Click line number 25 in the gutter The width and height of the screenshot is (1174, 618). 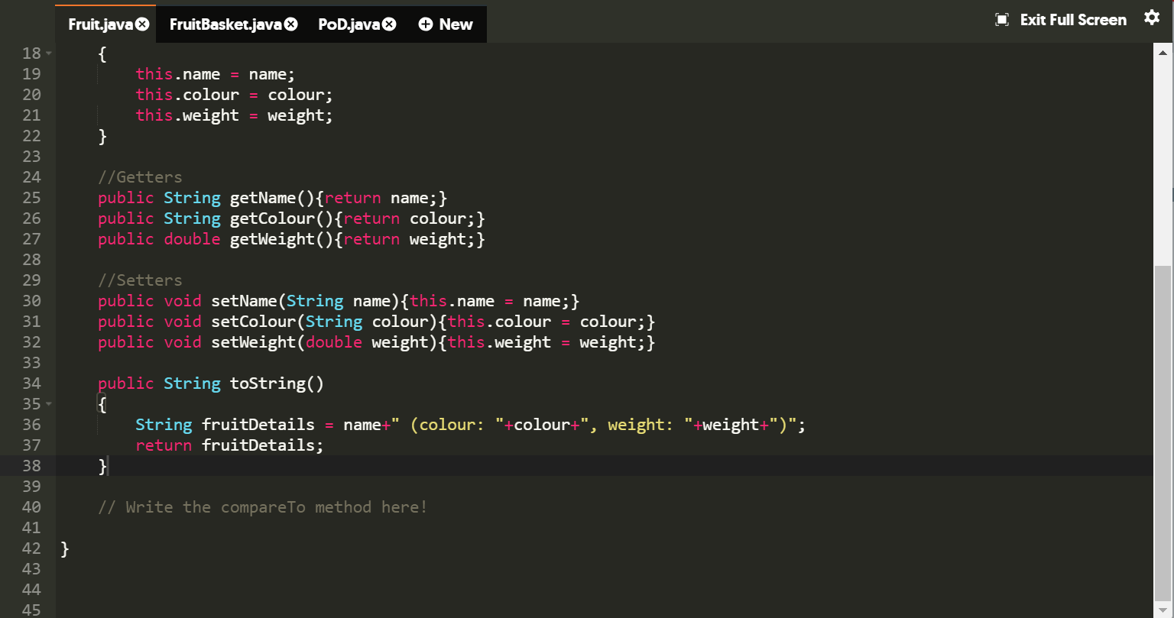tap(31, 197)
